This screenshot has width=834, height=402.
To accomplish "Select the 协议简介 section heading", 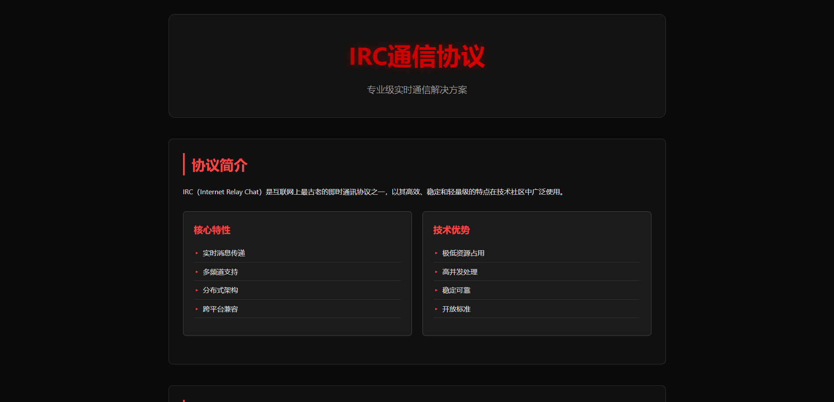I will (x=219, y=165).
